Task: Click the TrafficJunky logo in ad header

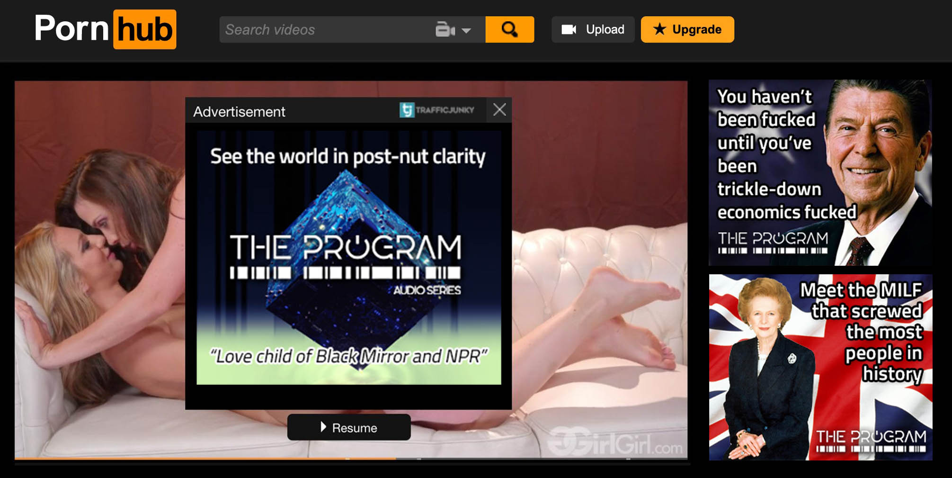Action: pos(436,110)
